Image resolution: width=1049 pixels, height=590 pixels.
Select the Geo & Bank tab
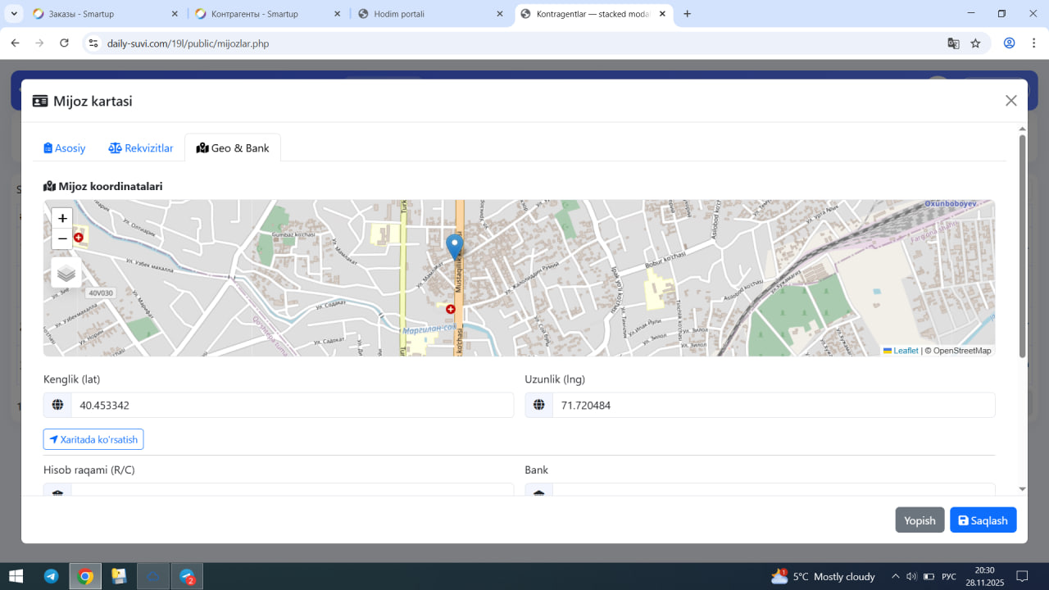[233, 148]
